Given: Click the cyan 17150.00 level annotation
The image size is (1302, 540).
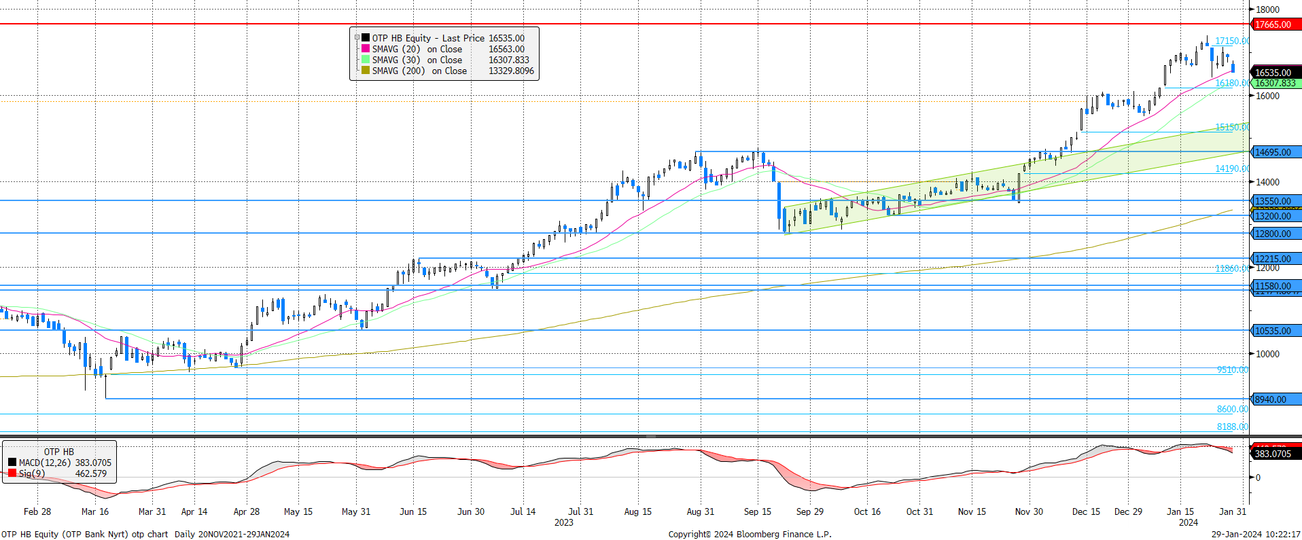Looking at the screenshot, I should coord(1231,41).
